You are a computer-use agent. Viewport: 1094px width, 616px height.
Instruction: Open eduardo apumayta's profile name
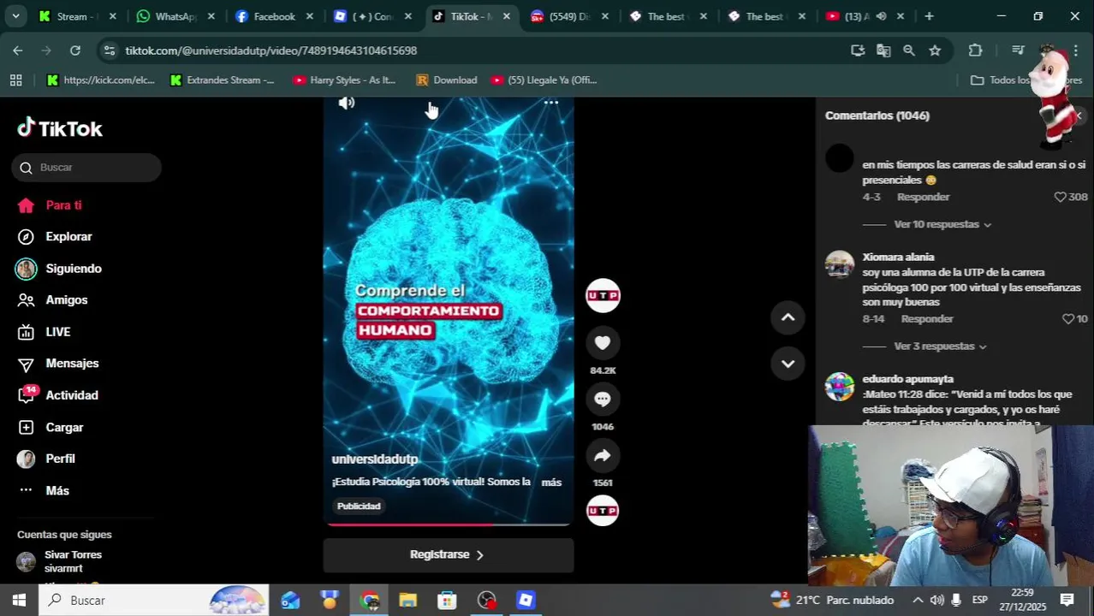coord(907,379)
